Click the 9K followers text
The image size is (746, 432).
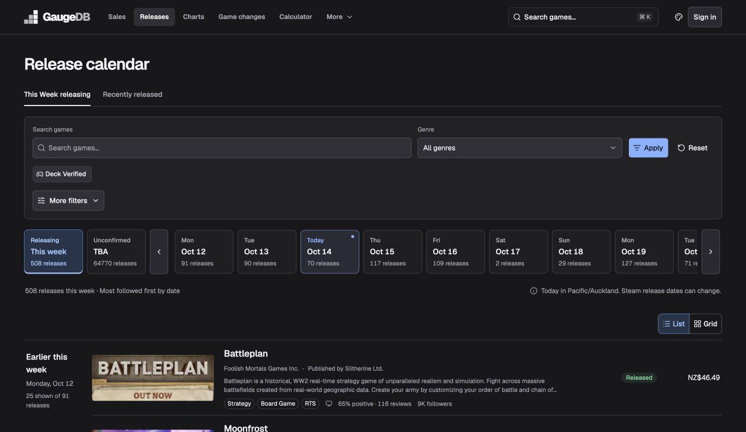tap(435, 404)
